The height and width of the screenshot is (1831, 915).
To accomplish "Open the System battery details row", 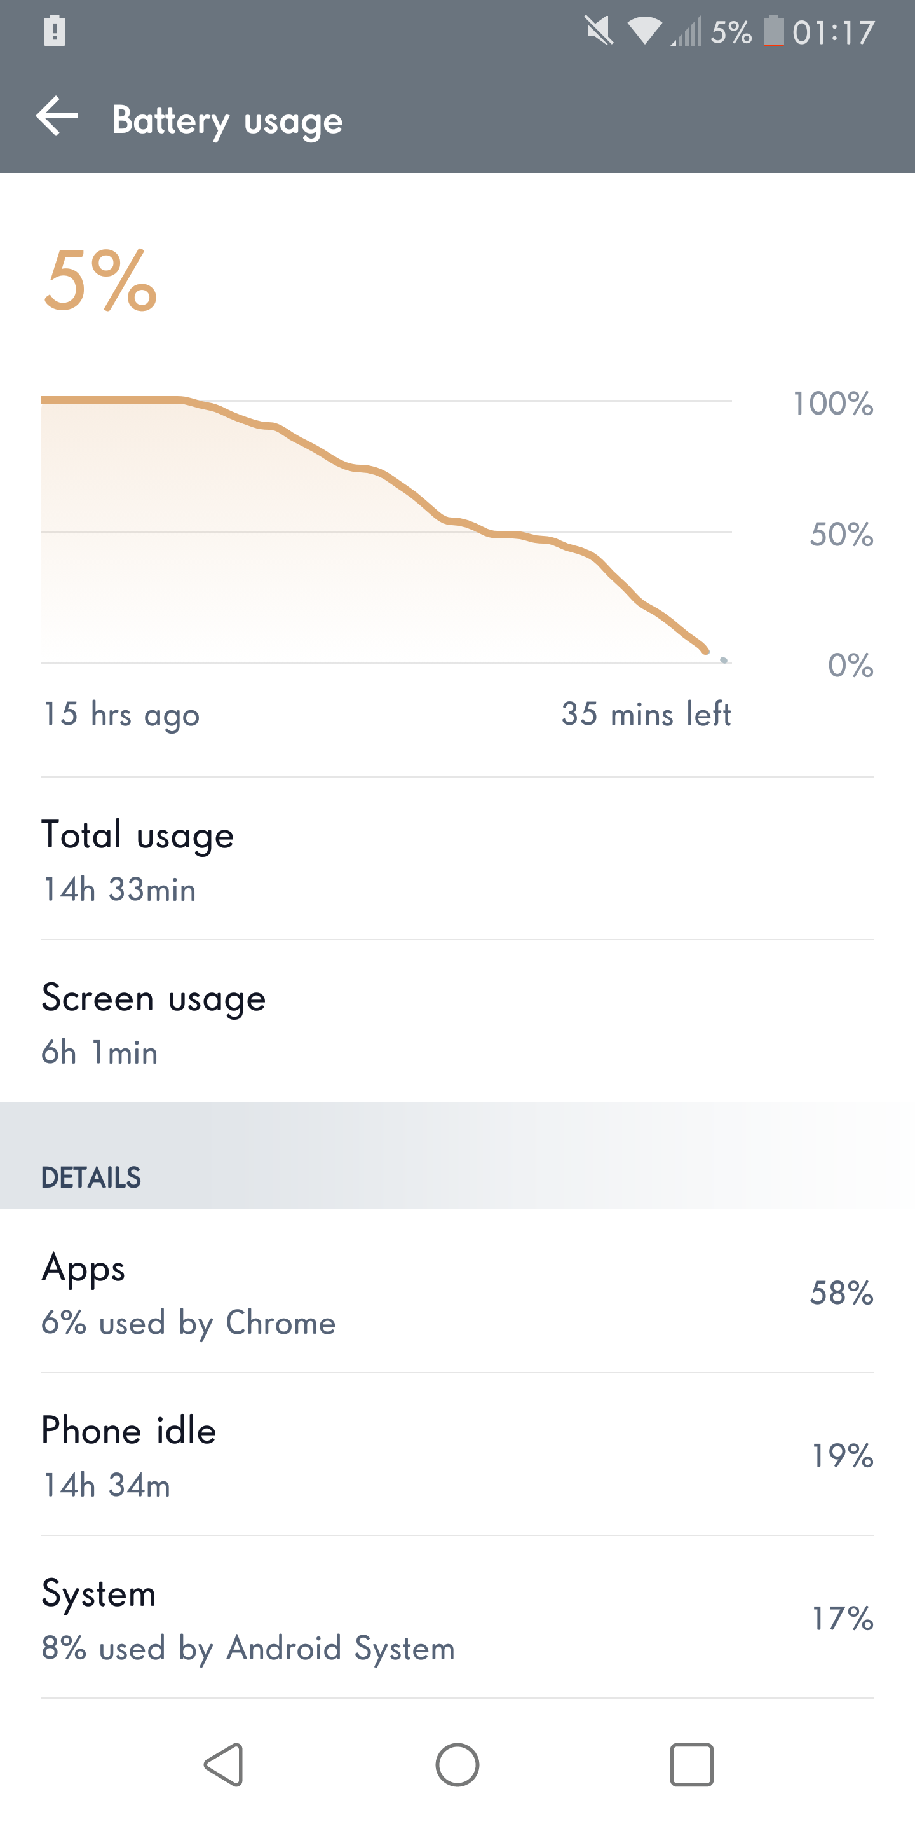I will coord(457,1618).
